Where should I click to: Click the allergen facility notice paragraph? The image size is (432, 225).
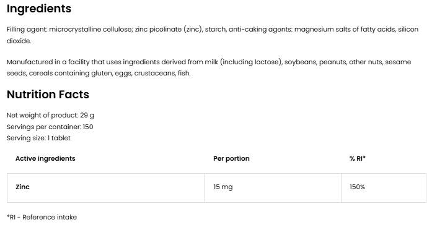tap(209, 67)
